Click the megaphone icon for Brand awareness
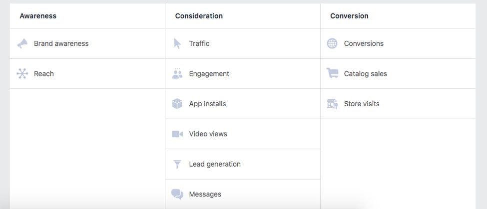 [x=22, y=44]
